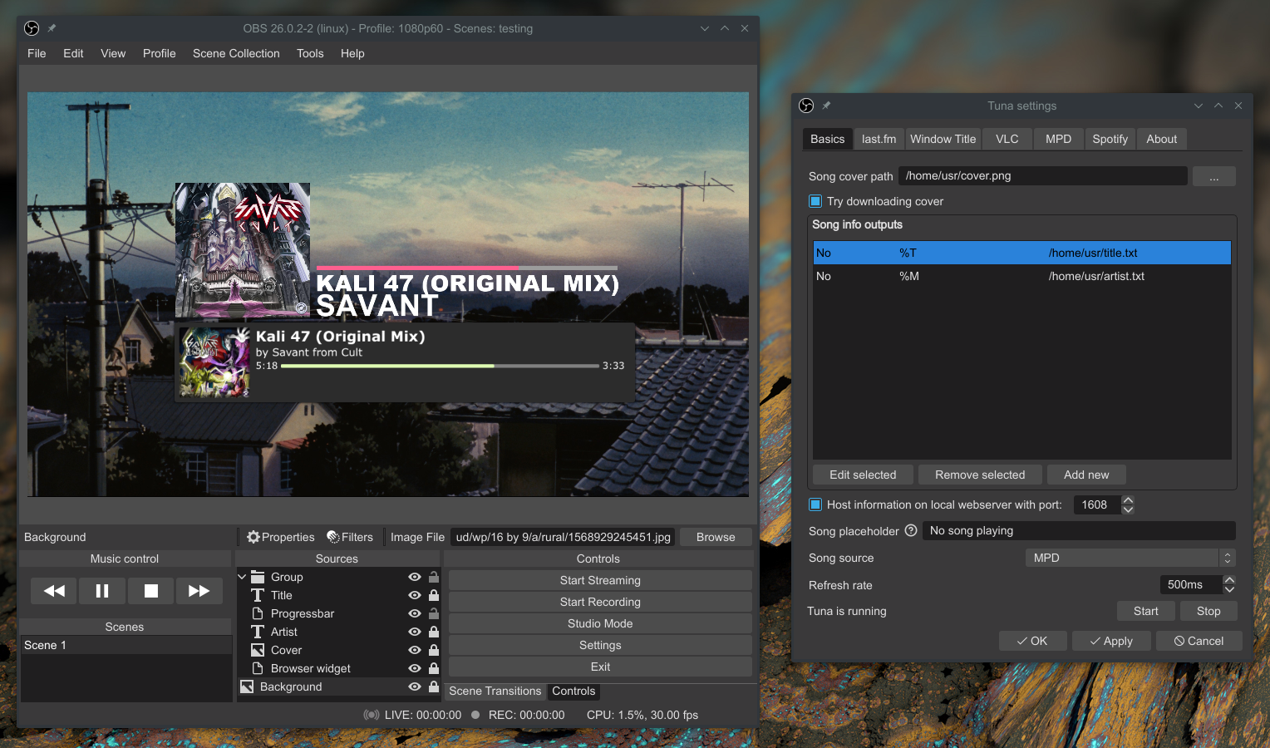The image size is (1270, 748).
Task: Click the Cover image source icon
Action: 258,650
